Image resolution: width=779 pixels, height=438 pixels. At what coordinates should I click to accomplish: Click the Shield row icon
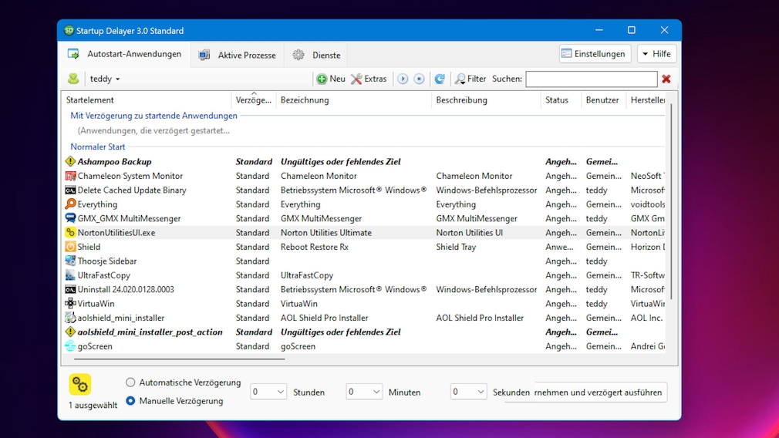click(x=70, y=247)
